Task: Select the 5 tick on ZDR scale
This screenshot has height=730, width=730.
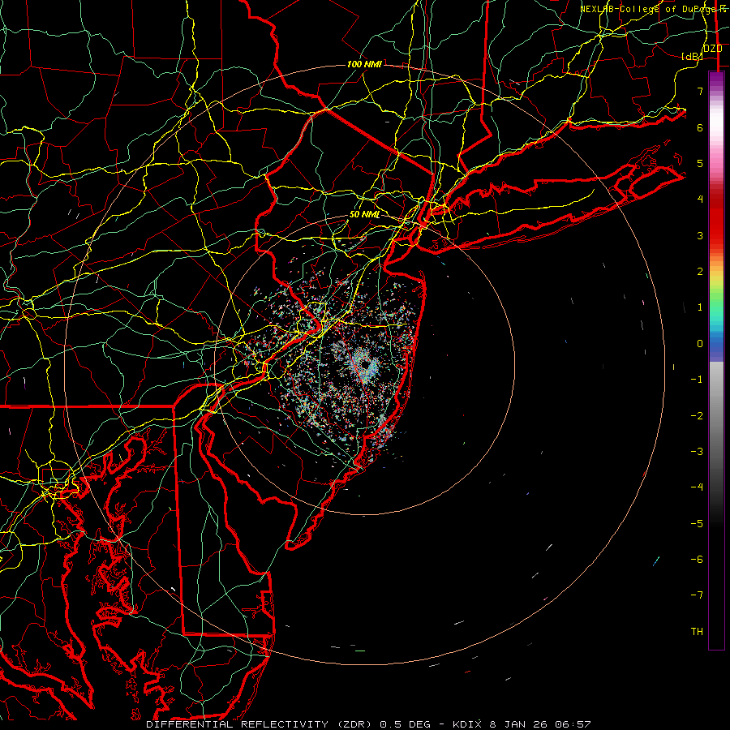Action: pos(700,163)
